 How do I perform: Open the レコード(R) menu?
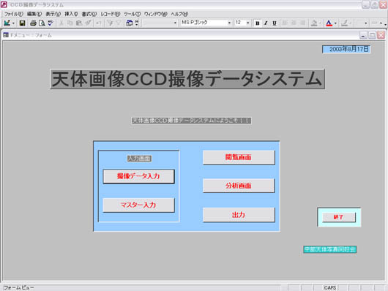tap(110, 14)
